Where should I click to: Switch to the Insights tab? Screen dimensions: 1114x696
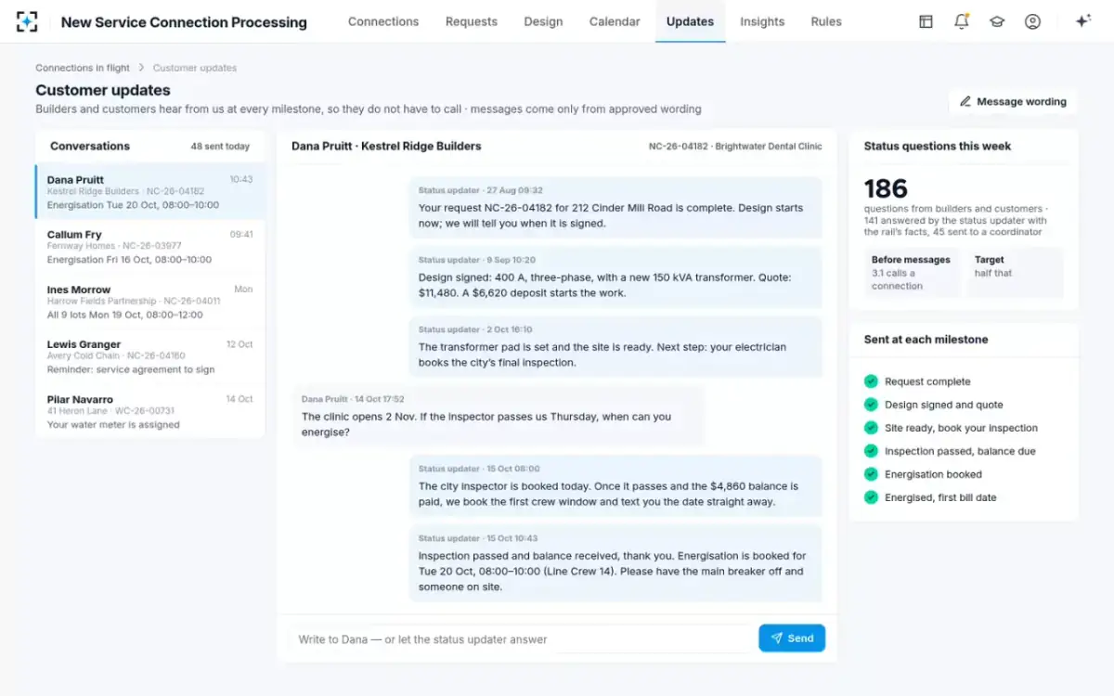pyautogui.click(x=762, y=21)
